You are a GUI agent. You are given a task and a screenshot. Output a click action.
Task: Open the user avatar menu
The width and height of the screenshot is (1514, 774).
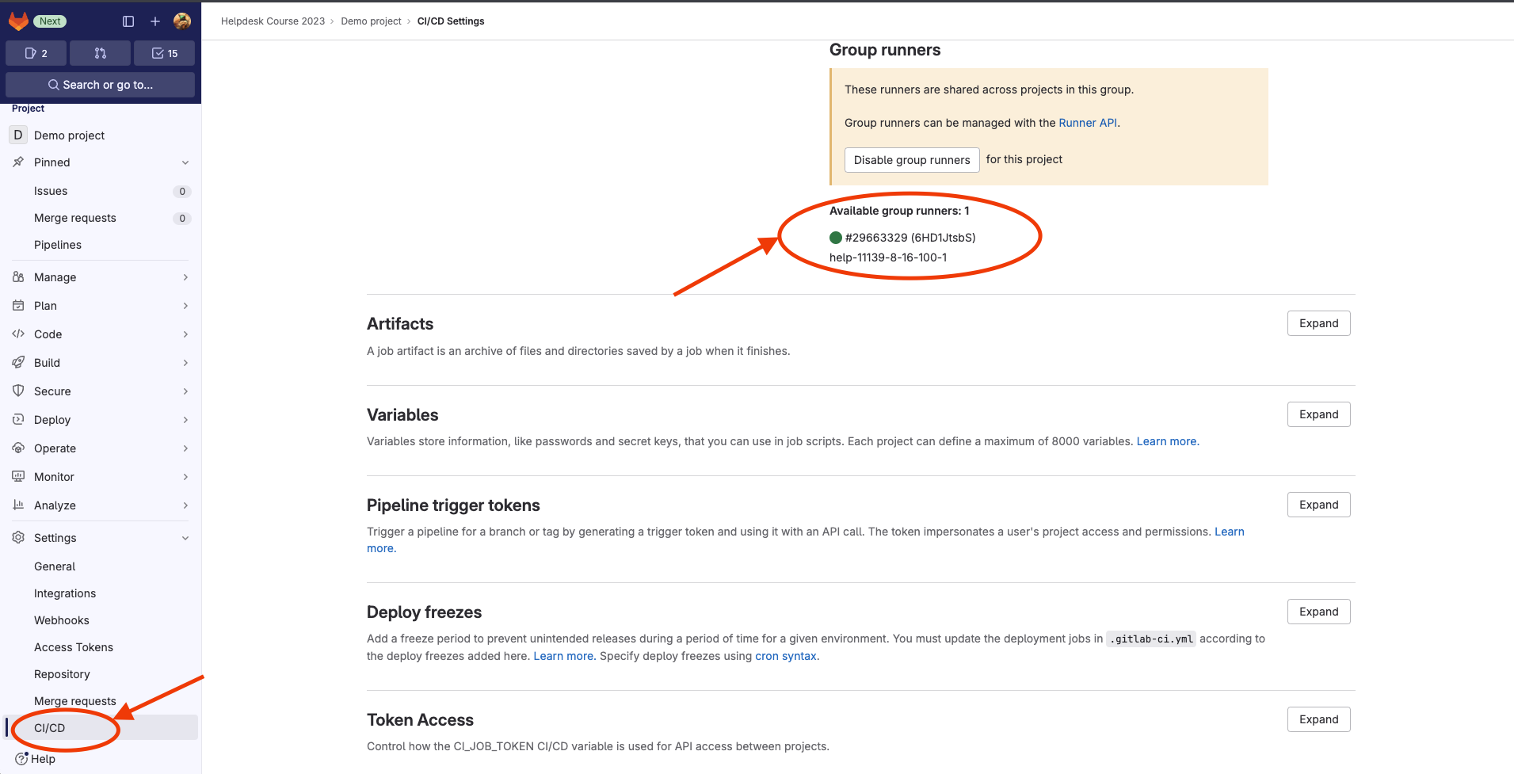coord(182,21)
